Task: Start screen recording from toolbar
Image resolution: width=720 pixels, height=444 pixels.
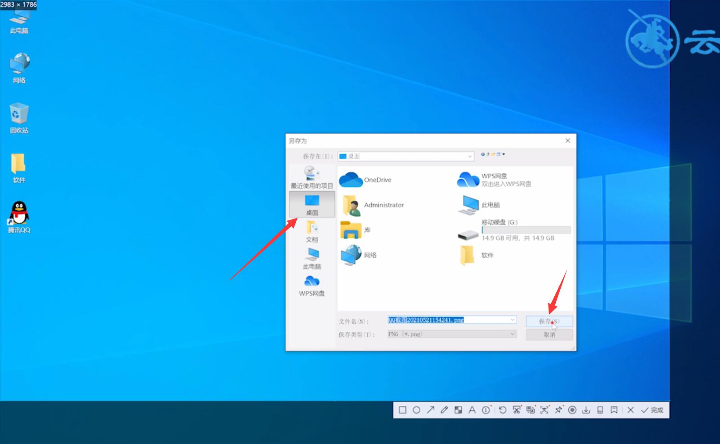Action: tap(572, 410)
